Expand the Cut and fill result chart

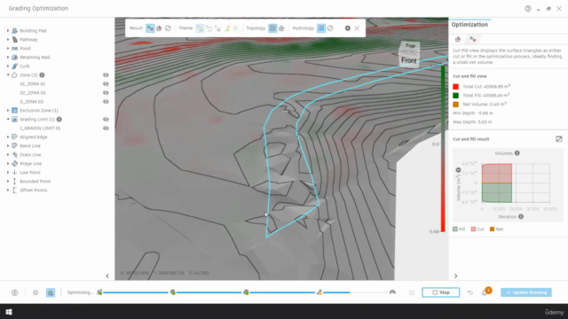click(559, 139)
